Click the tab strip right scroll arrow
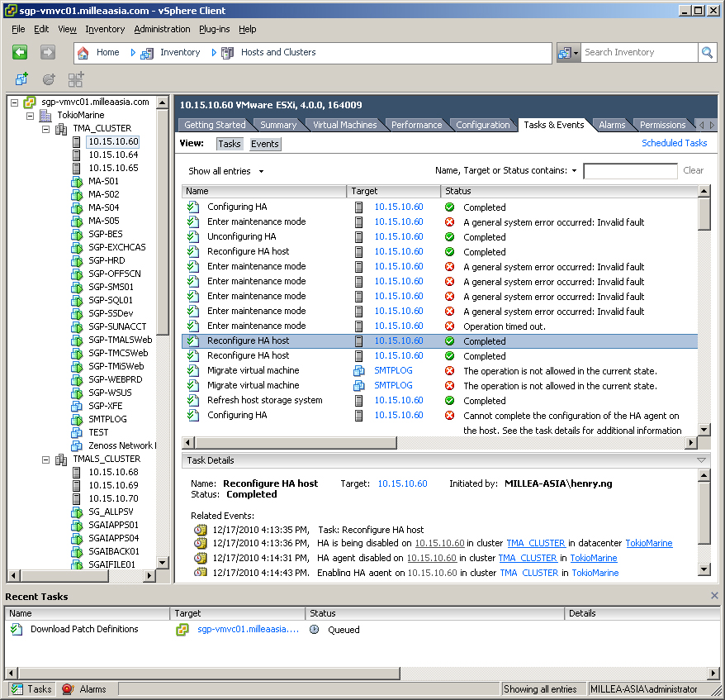Image resolution: width=725 pixels, height=700 pixels. [x=712, y=125]
